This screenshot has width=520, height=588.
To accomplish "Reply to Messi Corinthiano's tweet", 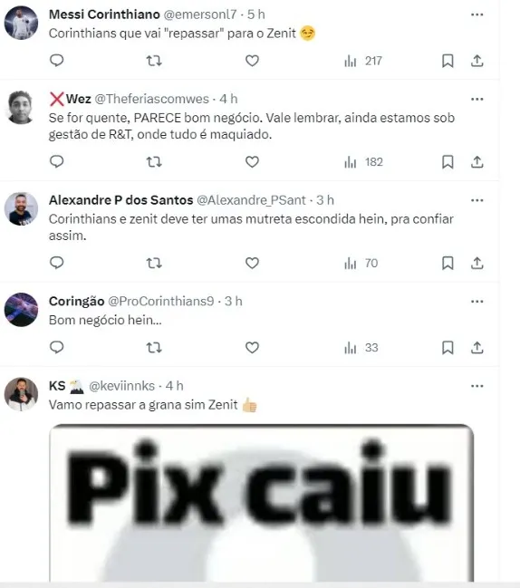I will [56, 61].
